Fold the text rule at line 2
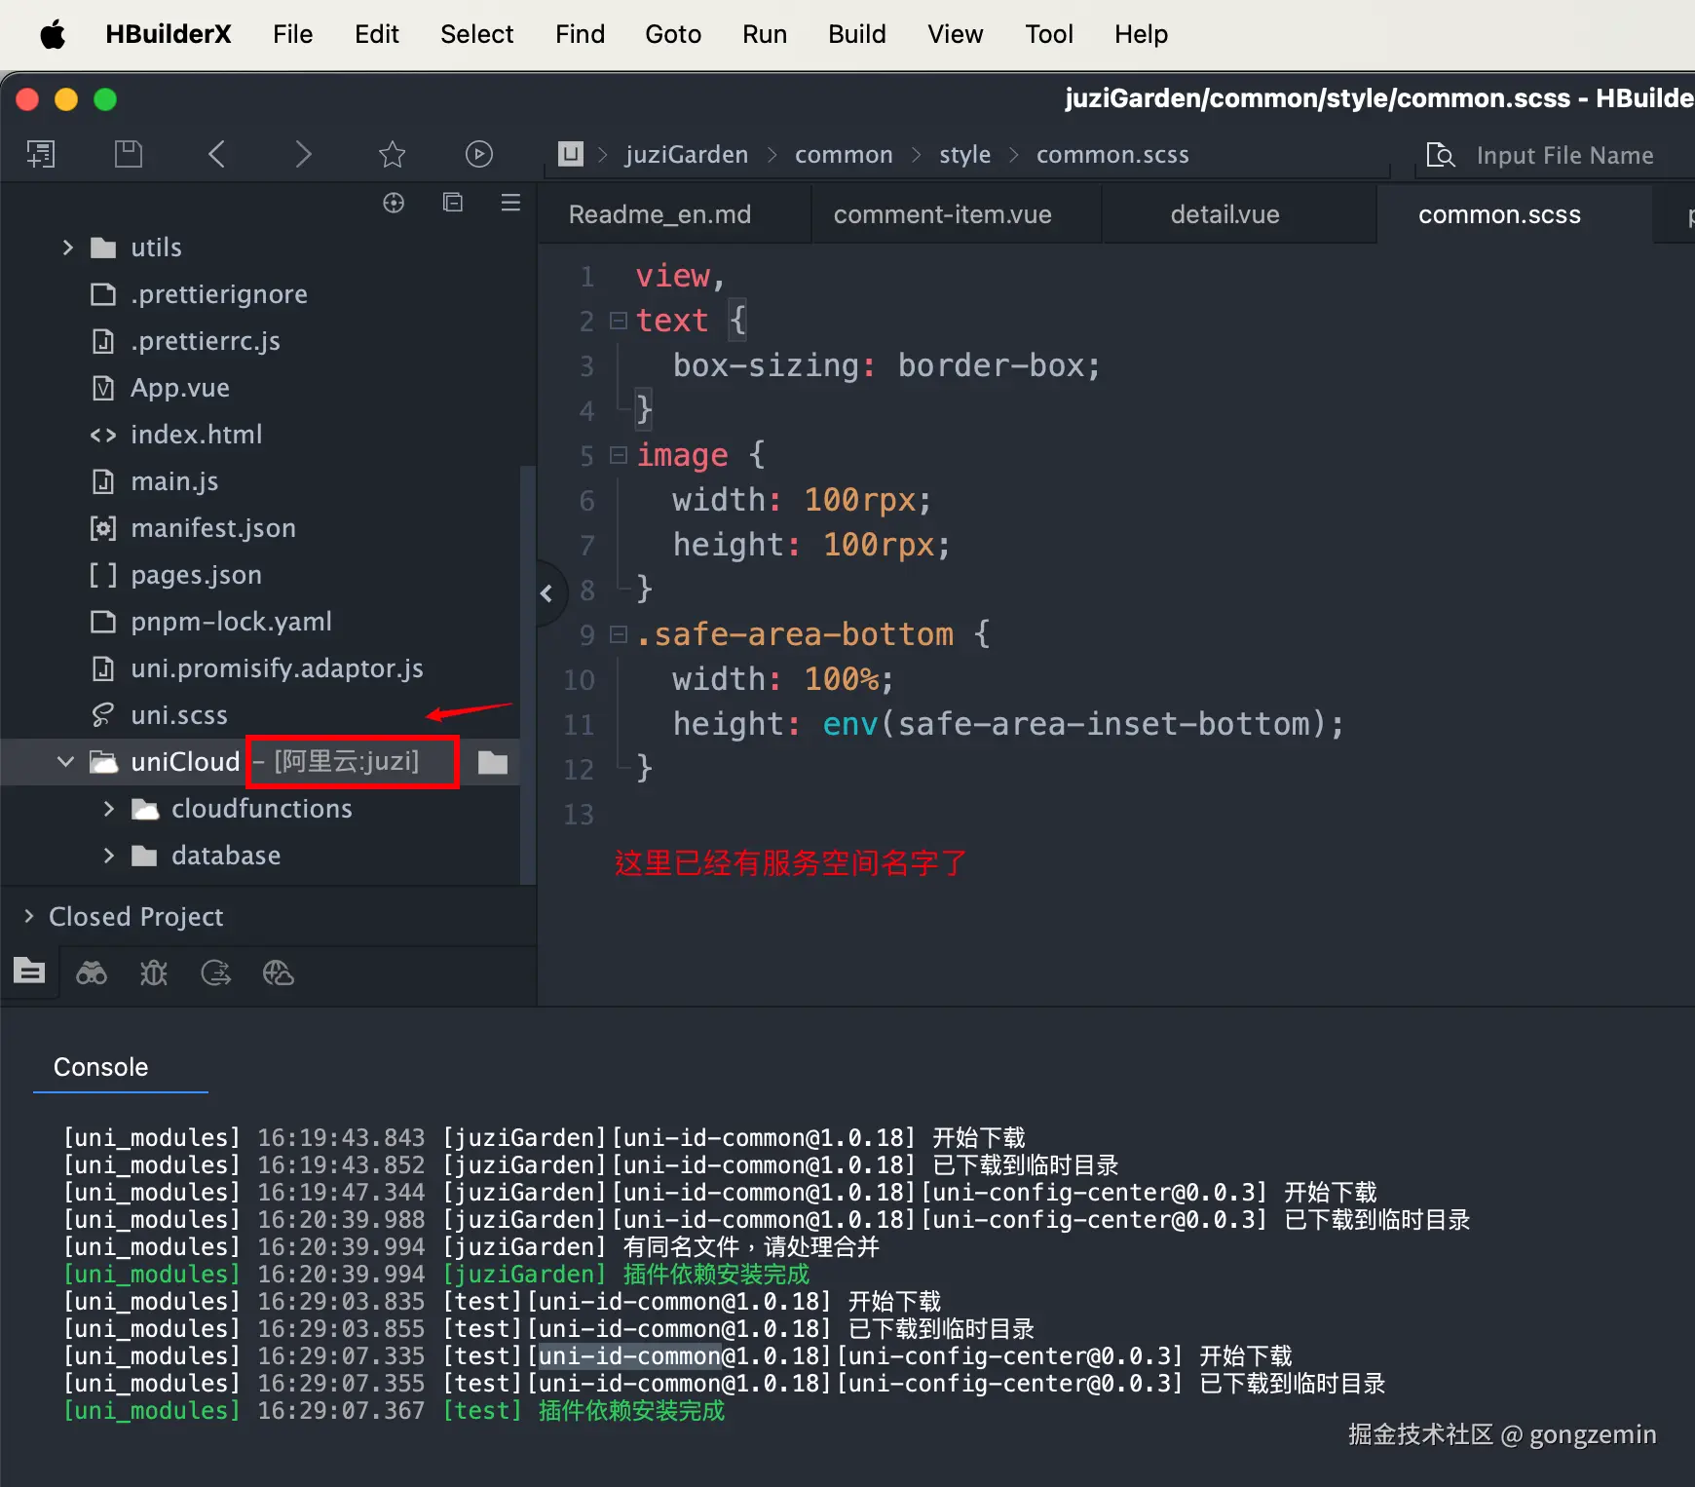 coord(619,321)
